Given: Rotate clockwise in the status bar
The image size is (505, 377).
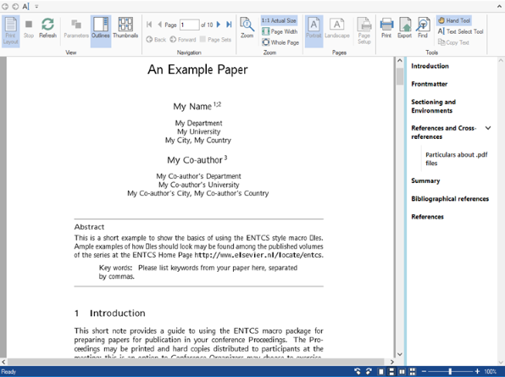Looking at the screenshot, I should pyautogui.click(x=369, y=372).
